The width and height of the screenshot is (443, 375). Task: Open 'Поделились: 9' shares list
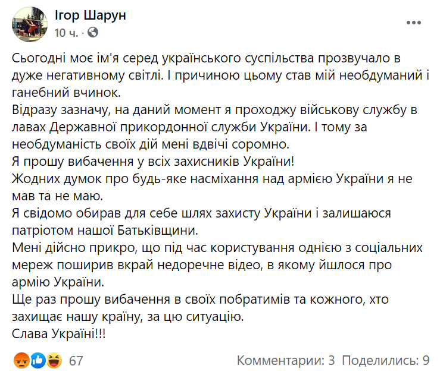pyautogui.click(x=386, y=360)
